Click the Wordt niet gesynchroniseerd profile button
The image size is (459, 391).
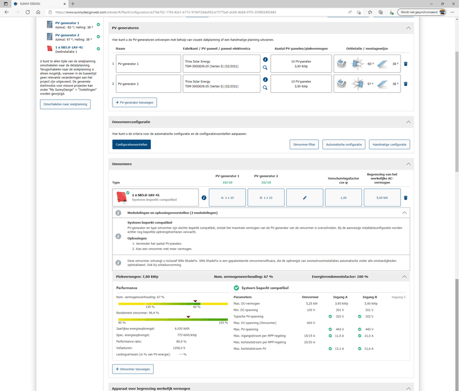point(422,12)
